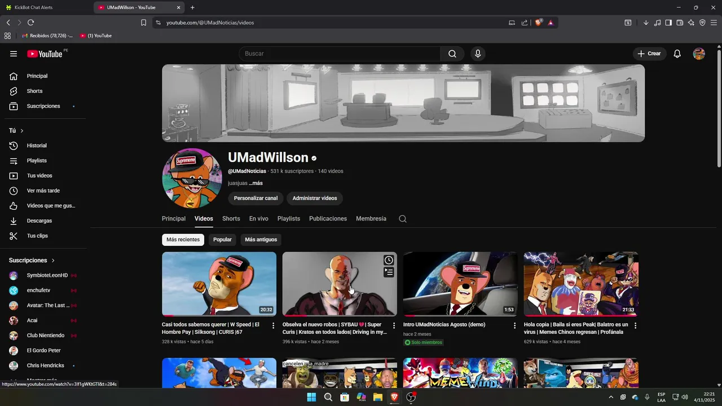This screenshot has height=406, width=722.
Task: Expand the 'Tú' section chevron
Action: [22, 131]
